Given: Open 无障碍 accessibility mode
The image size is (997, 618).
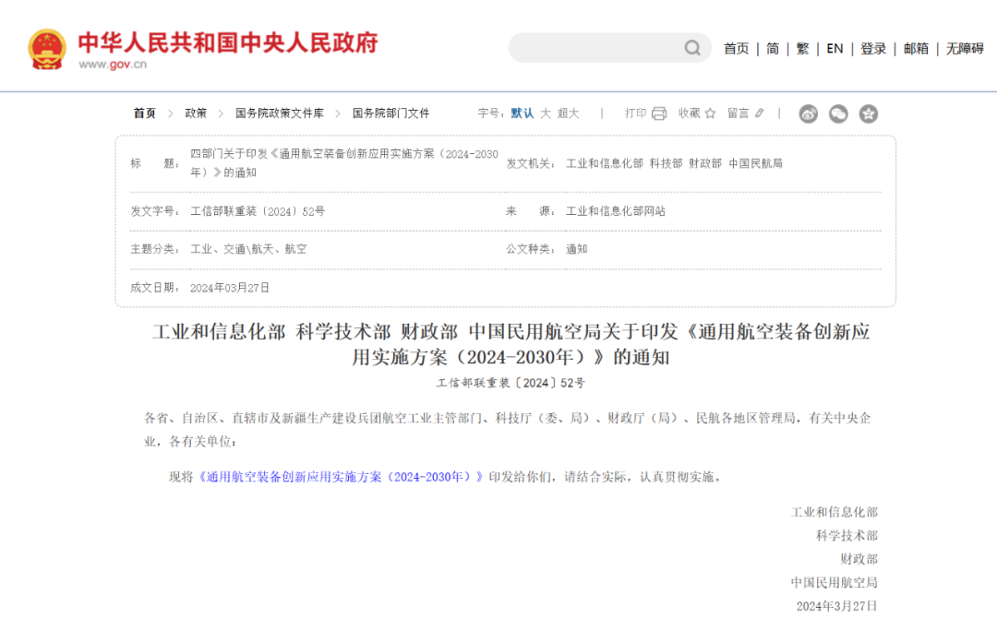Looking at the screenshot, I should [x=964, y=49].
